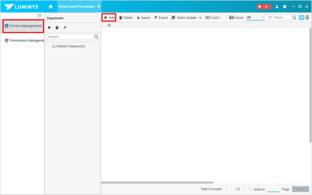Click the Extract toolbar button
The width and height of the screenshot is (312, 195).
point(236,18)
